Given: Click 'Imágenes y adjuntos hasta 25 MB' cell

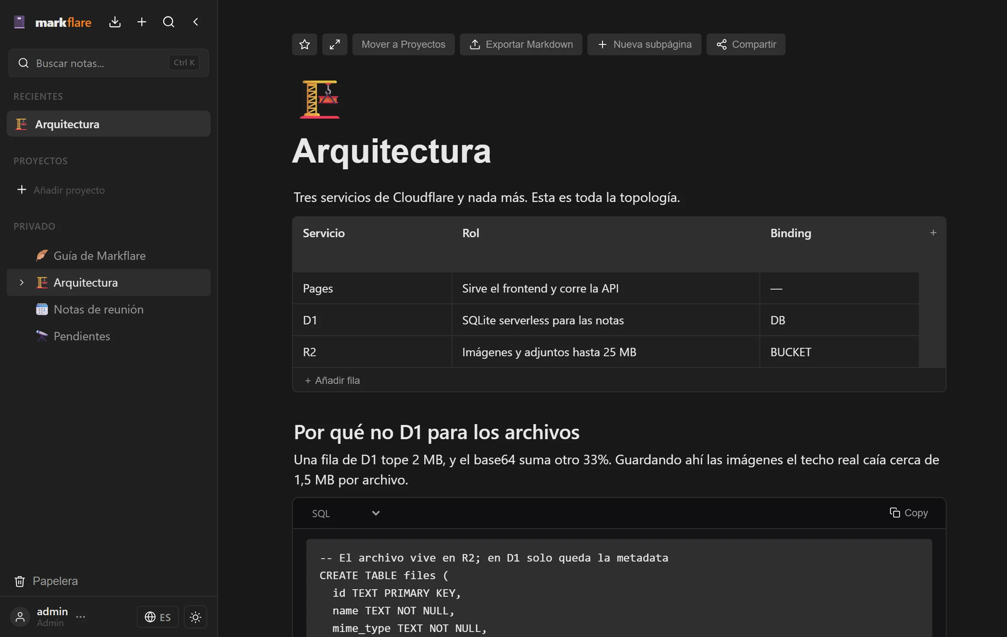Looking at the screenshot, I should pos(606,352).
